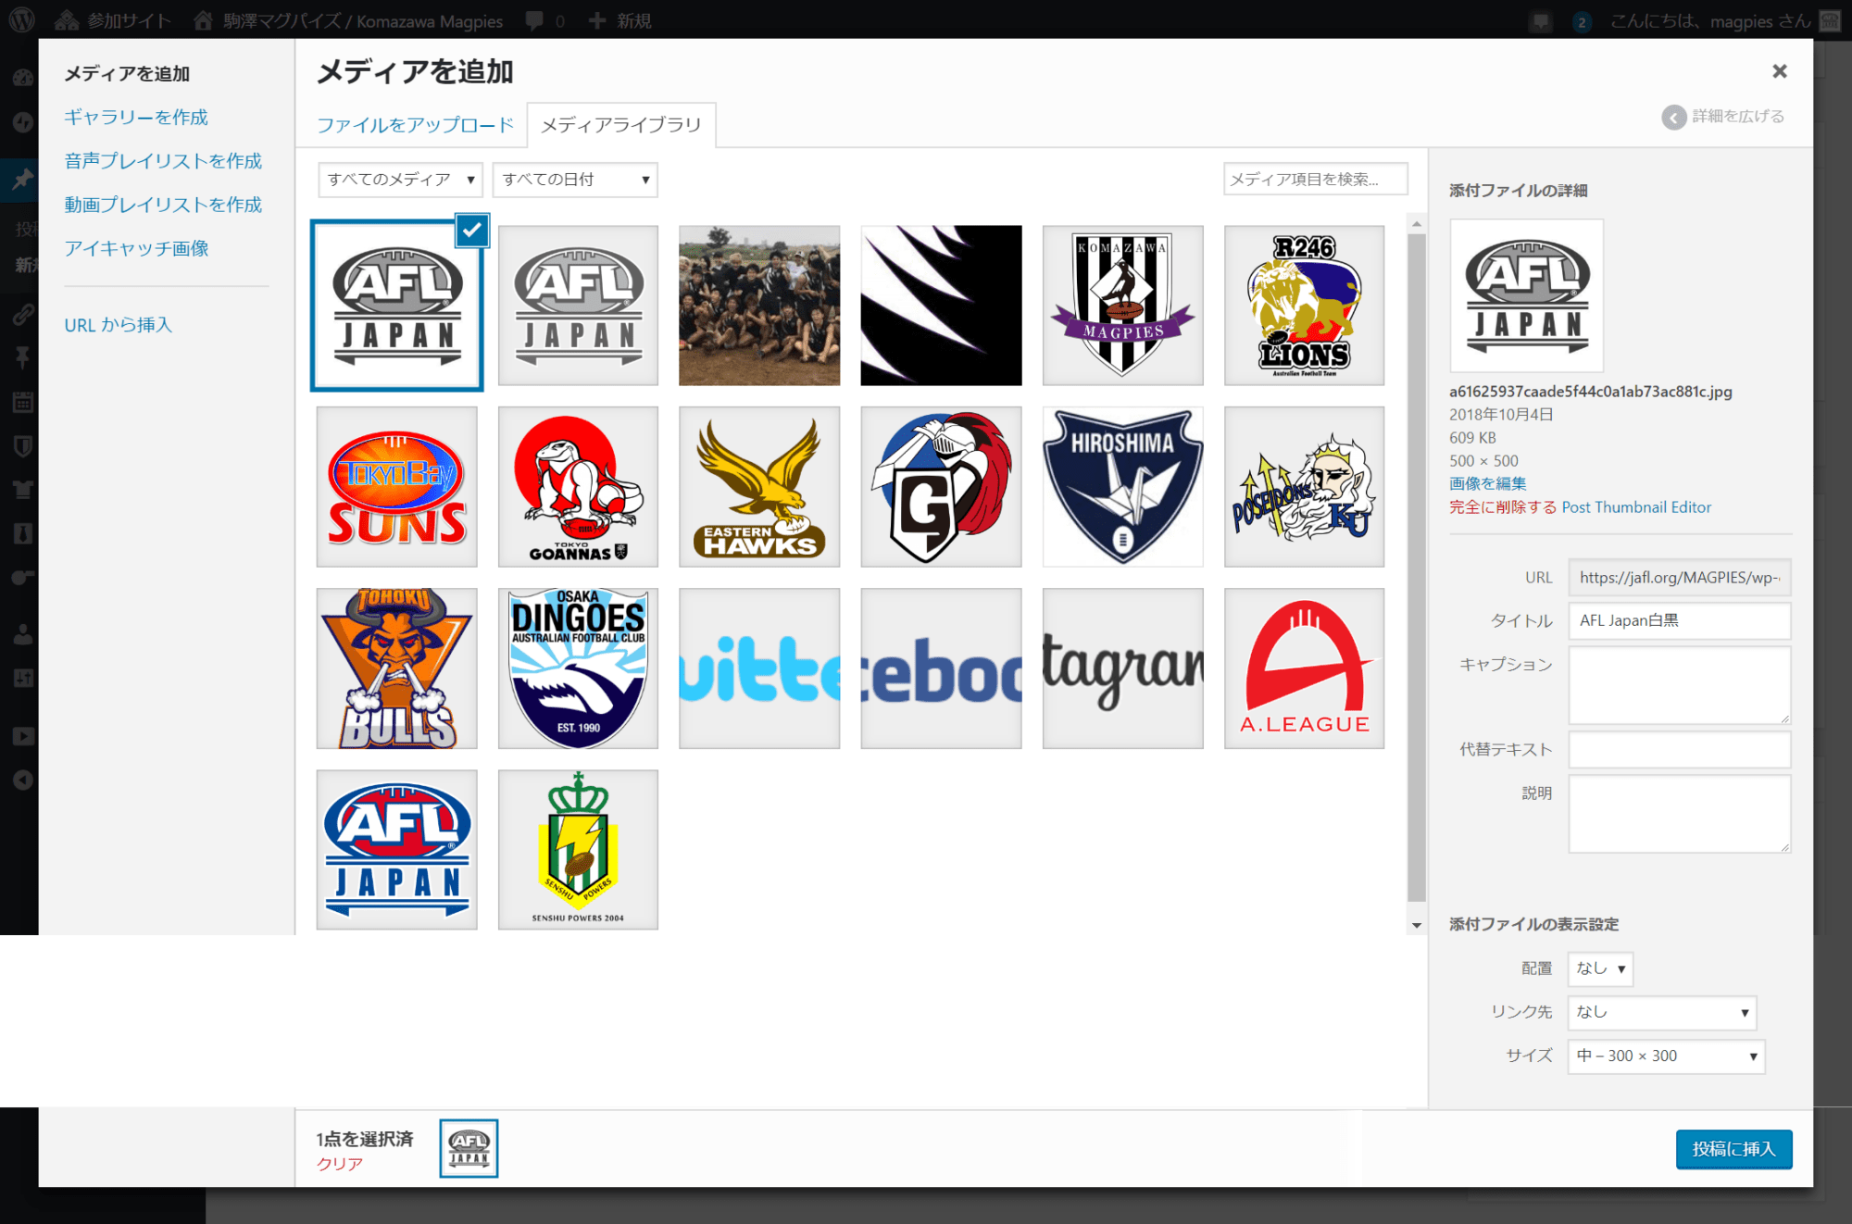Click the media grid scrollbar down arrow

pos(1416,925)
